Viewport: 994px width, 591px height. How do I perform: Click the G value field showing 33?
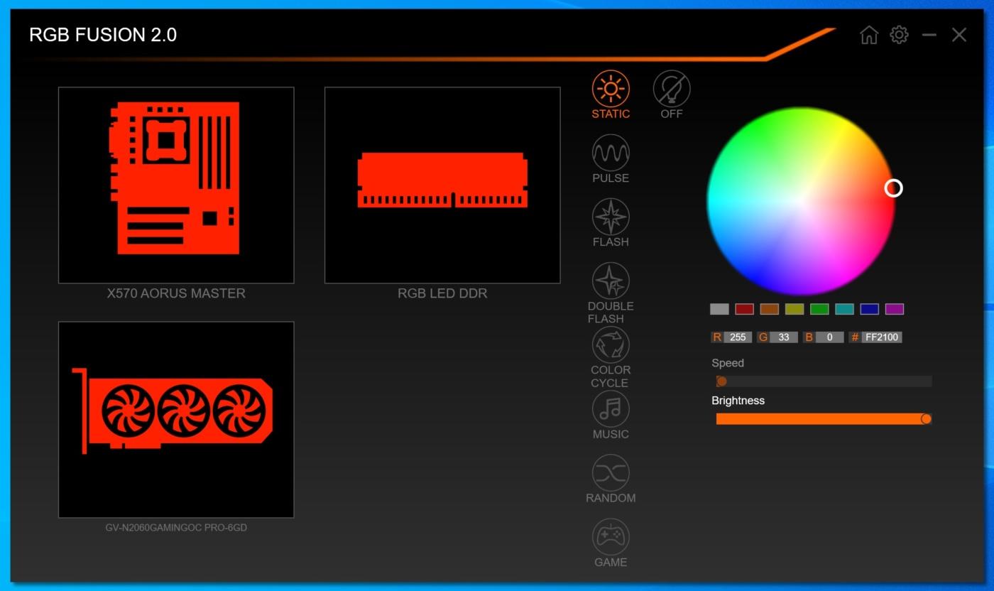(784, 337)
